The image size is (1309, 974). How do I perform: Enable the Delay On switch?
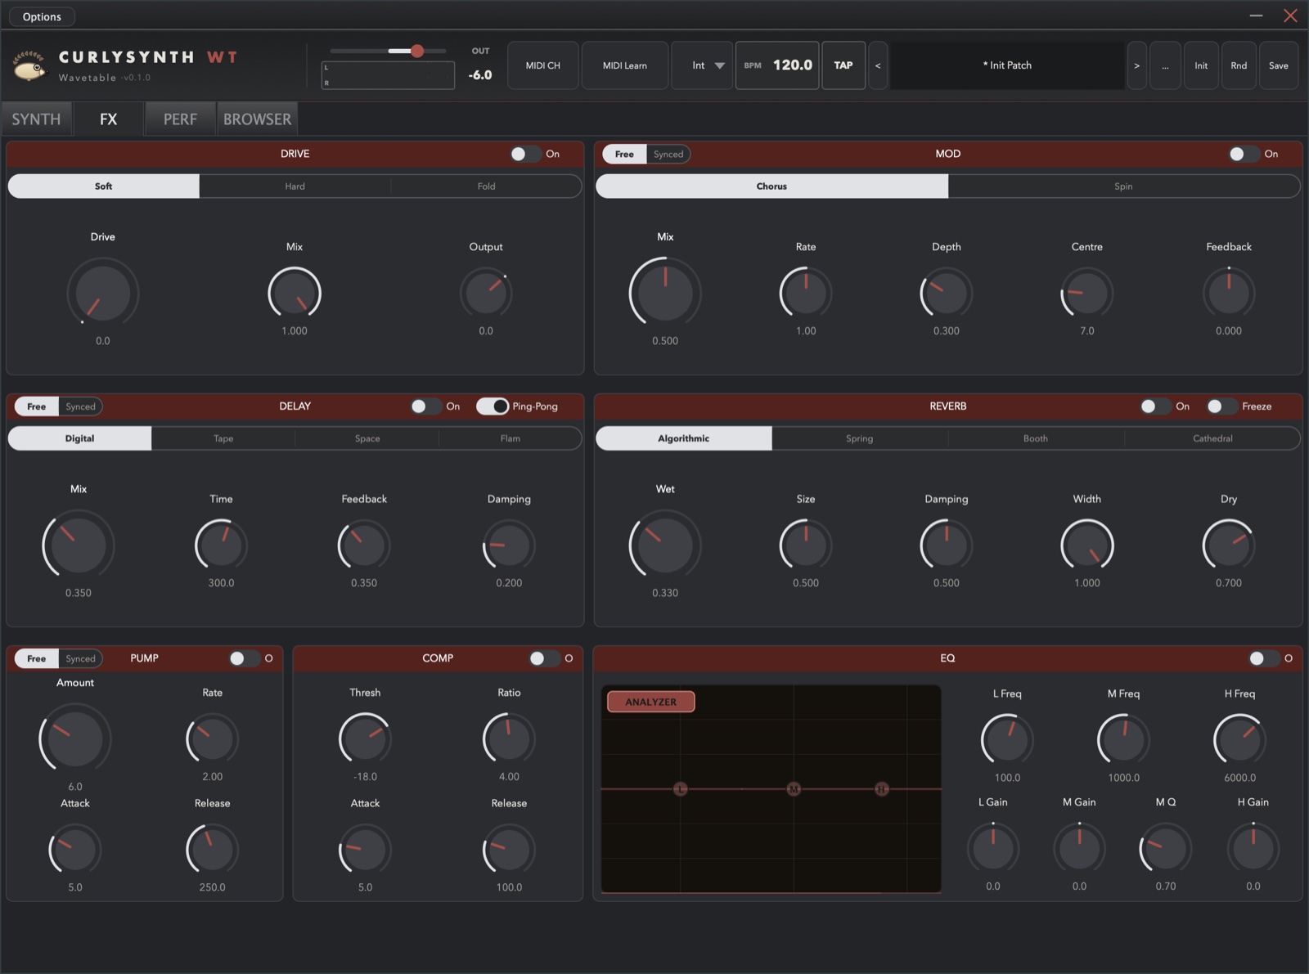[426, 406]
